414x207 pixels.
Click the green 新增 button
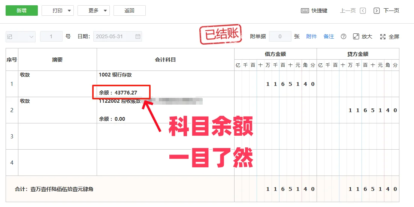point(22,10)
